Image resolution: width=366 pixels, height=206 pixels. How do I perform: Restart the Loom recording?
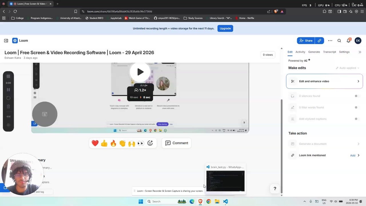click(8, 98)
